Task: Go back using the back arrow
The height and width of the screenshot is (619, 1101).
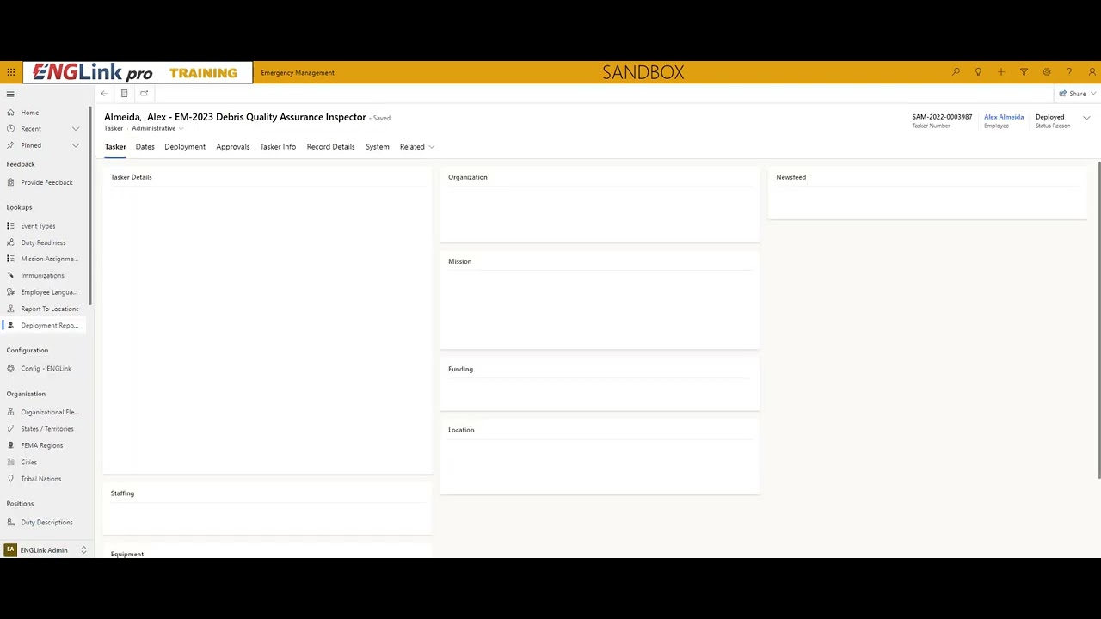Action: pyautogui.click(x=104, y=94)
